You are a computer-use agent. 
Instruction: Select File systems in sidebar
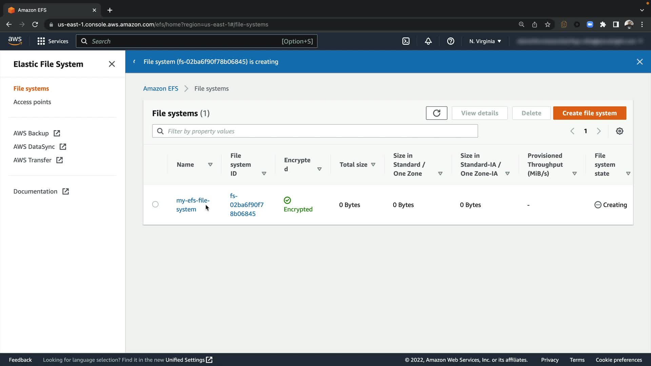31,88
